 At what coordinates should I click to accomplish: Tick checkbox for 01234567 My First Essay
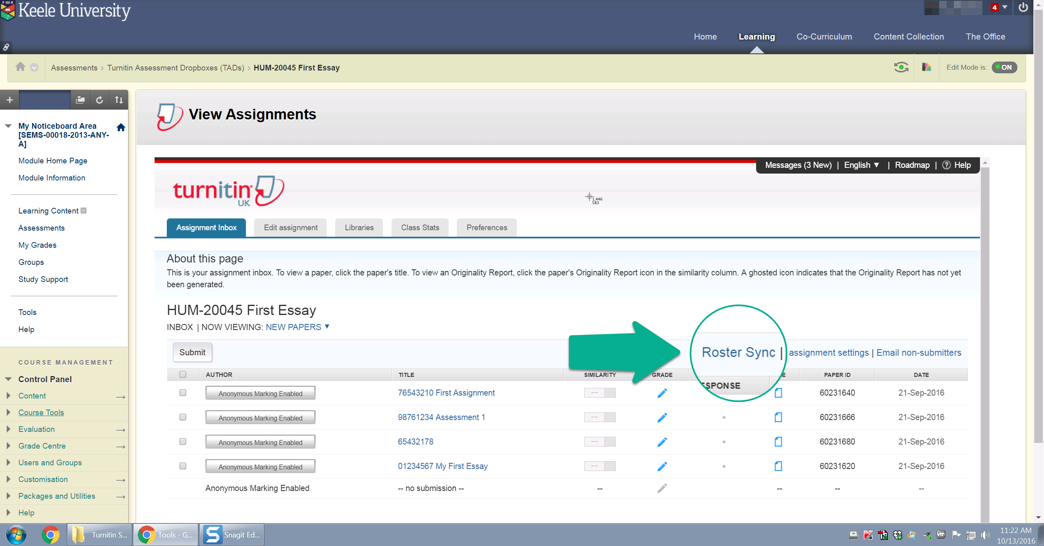(x=183, y=466)
